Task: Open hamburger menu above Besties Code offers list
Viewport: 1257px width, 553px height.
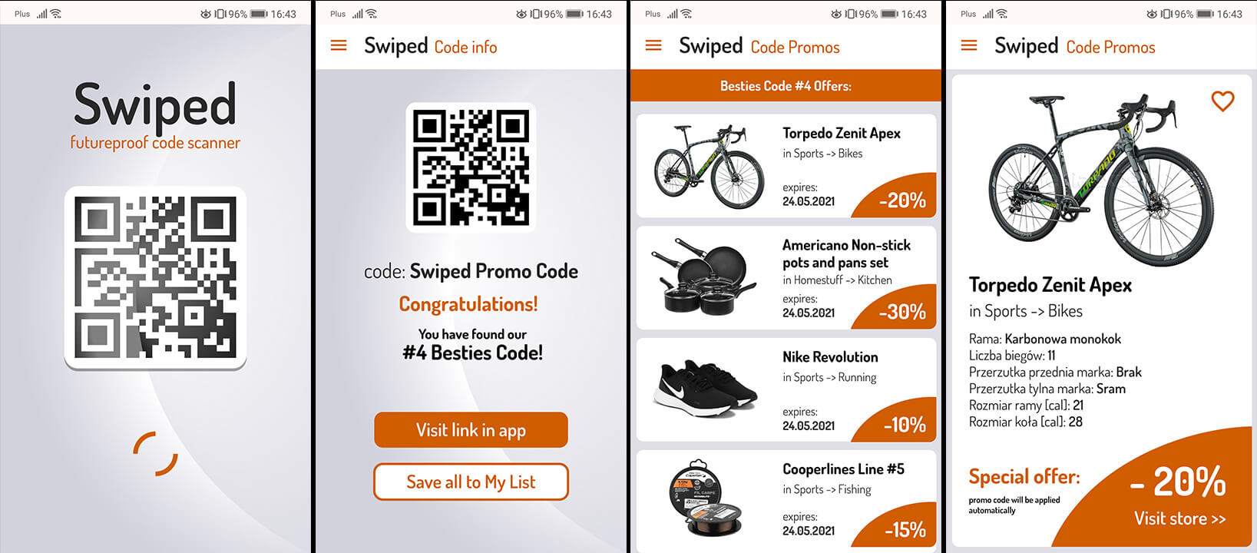Action: [653, 46]
